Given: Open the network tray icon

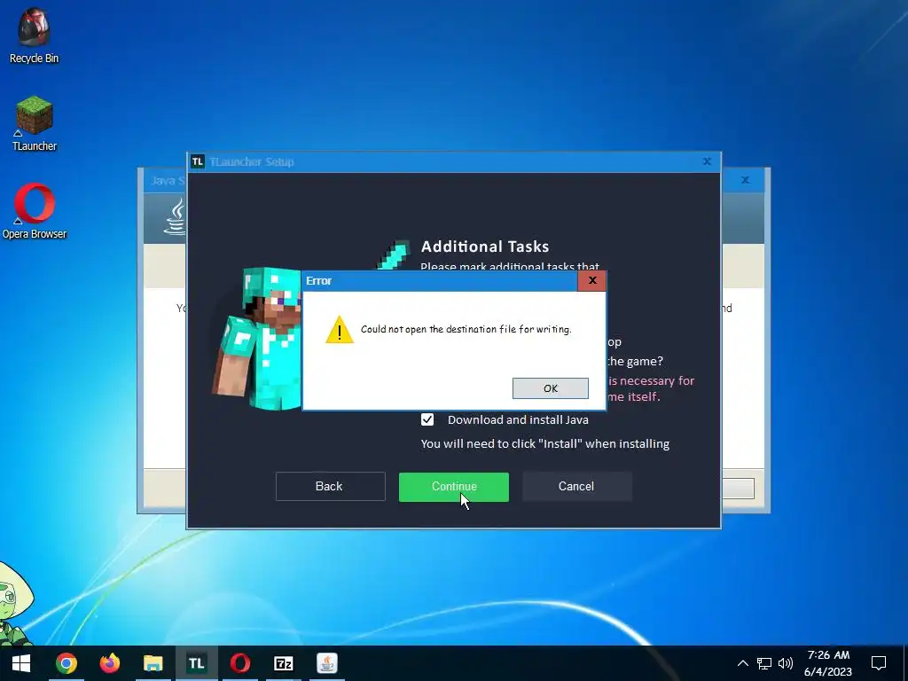Looking at the screenshot, I should coord(764,663).
